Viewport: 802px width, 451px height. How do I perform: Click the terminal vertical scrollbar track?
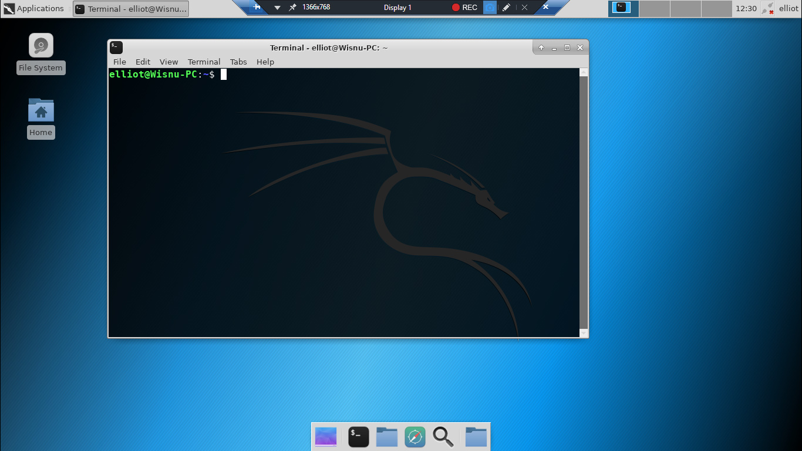[x=584, y=203]
